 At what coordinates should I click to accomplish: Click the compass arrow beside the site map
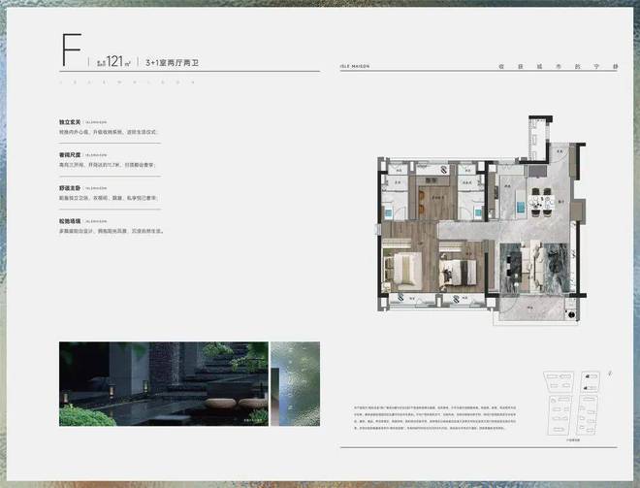point(610,373)
